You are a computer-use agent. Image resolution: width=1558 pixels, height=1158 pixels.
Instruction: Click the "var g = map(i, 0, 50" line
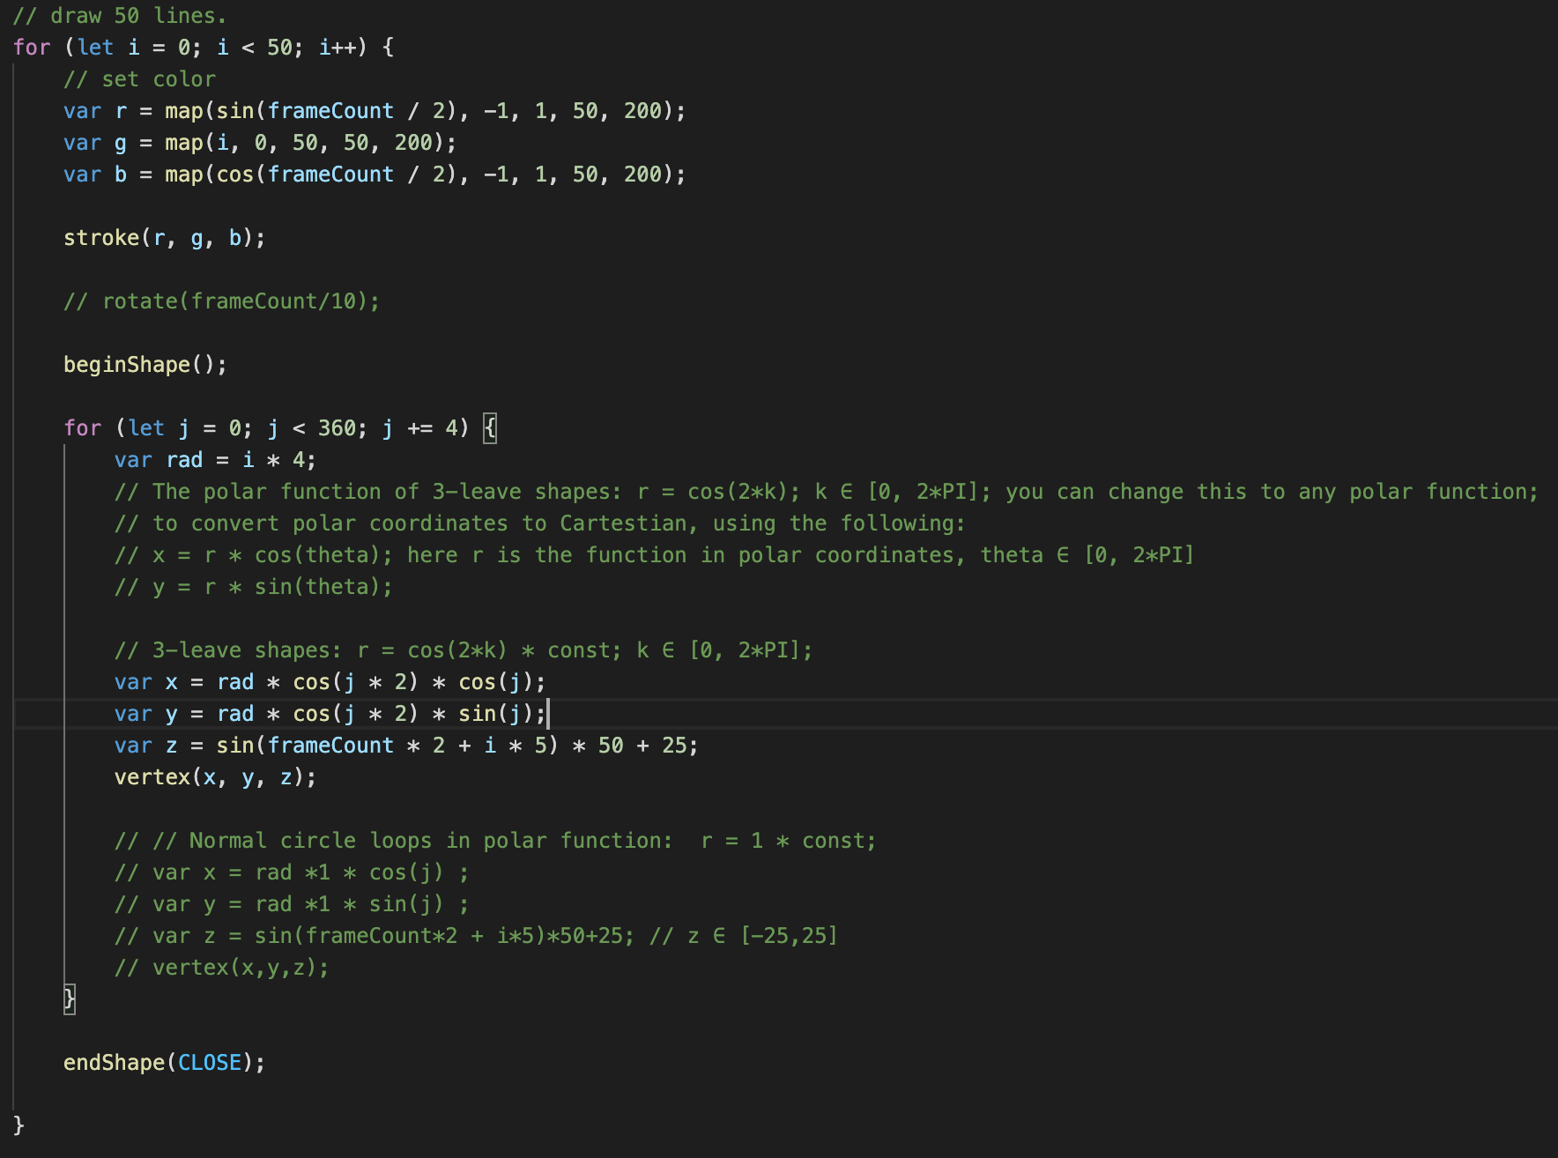pos(259,143)
